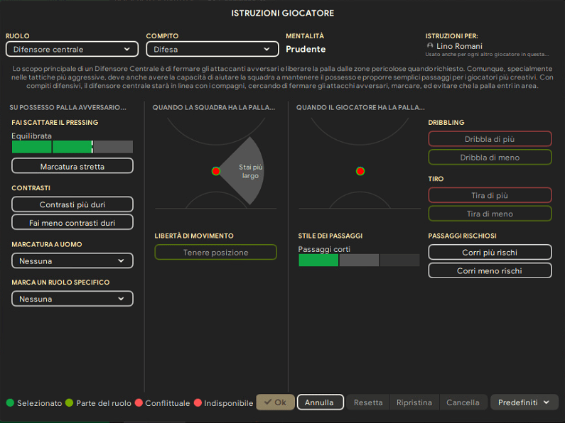Click the player dot in the team possession pitch

216,171
